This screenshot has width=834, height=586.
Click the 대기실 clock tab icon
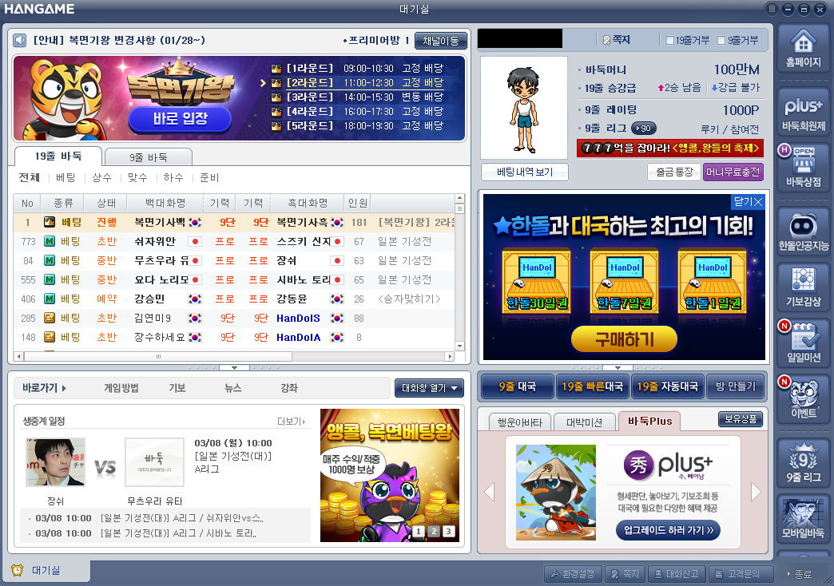pyautogui.click(x=18, y=570)
